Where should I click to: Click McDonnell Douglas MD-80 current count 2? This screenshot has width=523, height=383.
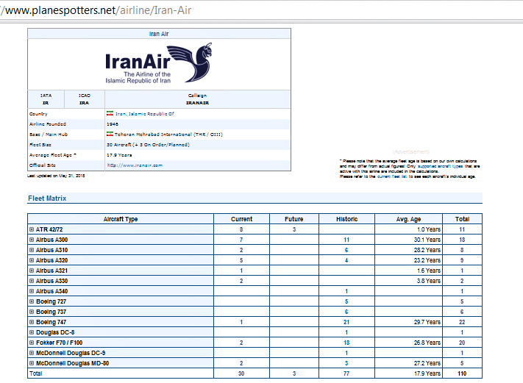241,363
